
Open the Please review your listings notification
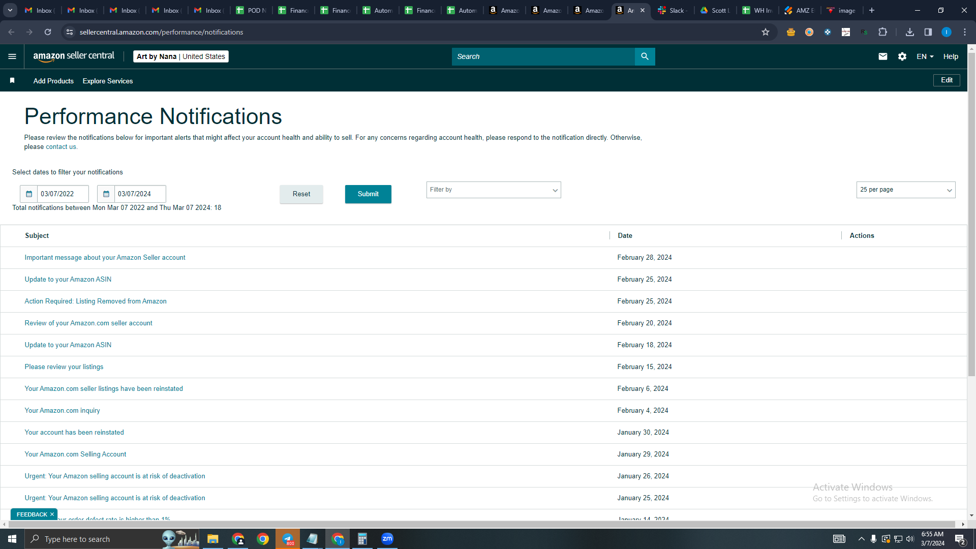(x=64, y=367)
